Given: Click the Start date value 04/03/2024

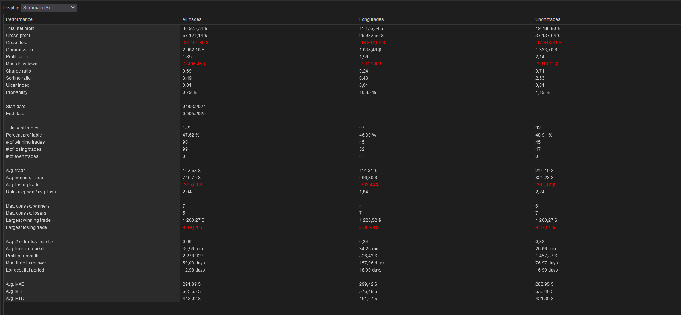Looking at the screenshot, I should pos(194,107).
